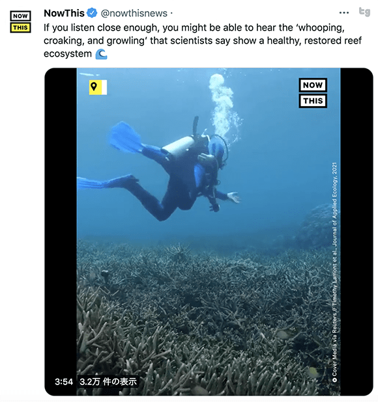
Task: Open the NowThis profile avatar
Action: (x=21, y=22)
